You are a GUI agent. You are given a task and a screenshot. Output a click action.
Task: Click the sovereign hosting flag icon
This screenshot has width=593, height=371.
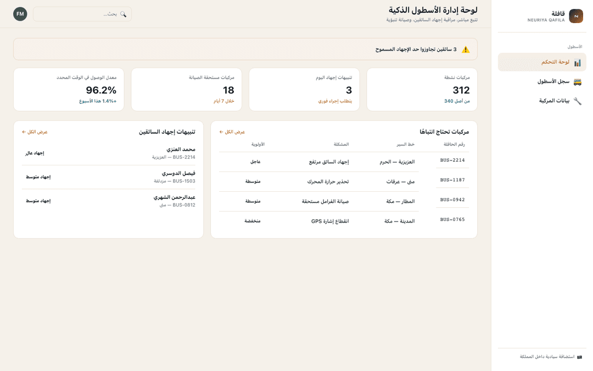point(579,357)
